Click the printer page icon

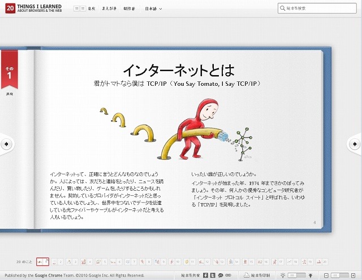click(247, 275)
